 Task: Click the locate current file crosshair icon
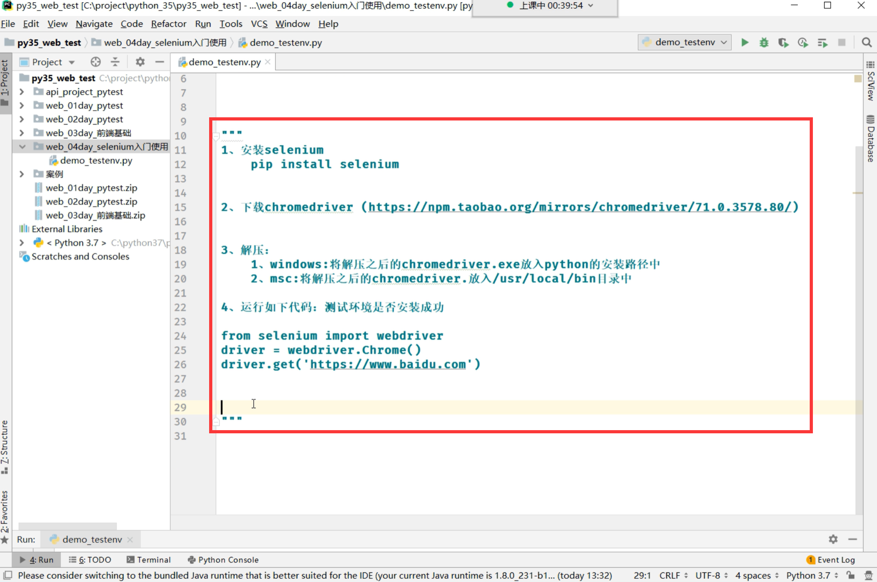pos(95,62)
